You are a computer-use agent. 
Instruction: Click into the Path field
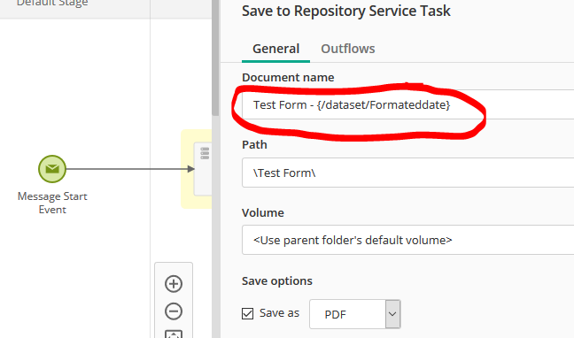407,173
